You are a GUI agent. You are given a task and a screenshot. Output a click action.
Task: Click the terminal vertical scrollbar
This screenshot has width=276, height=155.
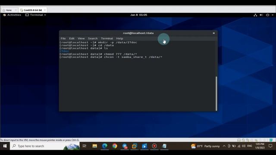216,93
